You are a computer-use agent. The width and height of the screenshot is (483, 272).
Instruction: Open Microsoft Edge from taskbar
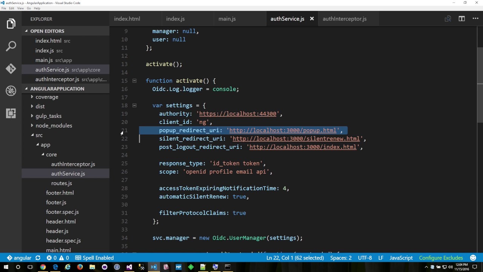(x=55, y=267)
